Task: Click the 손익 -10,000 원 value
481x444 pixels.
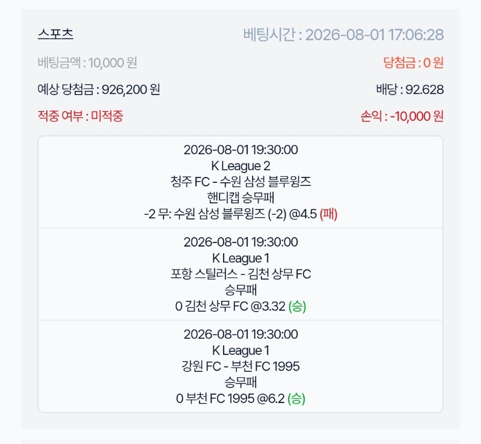Action: (402, 116)
